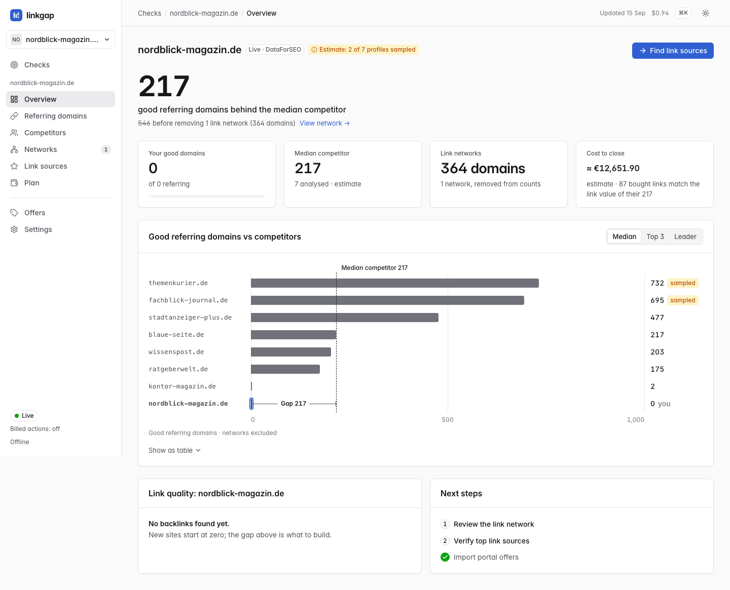The height and width of the screenshot is (590, 730).
Task: Click the good domains progress bar
Action: tap(207, 196)
